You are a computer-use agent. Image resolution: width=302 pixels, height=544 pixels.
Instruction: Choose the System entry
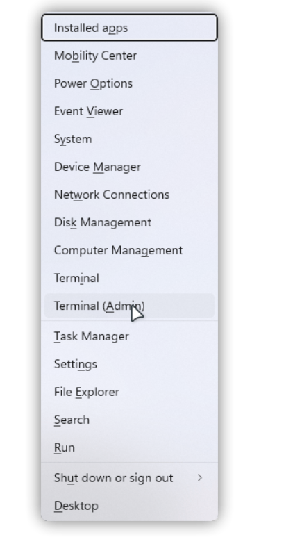(x=129, y=139)
